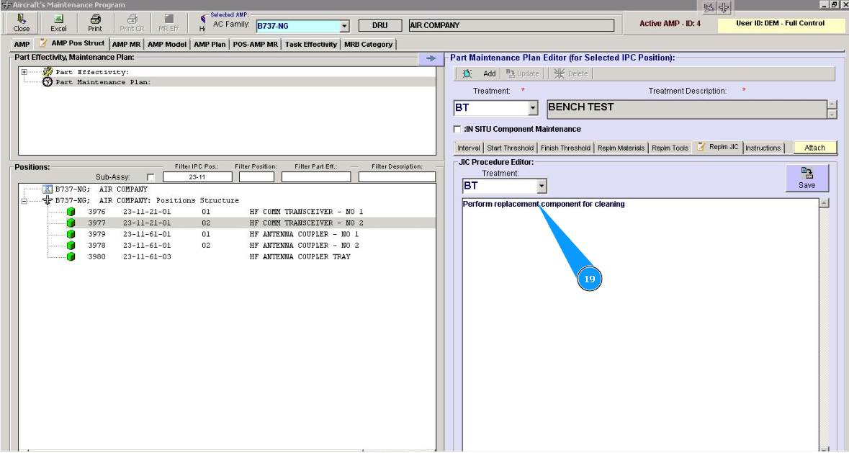The height and width of the screenshot is (453, 849).
Task: Select HF COMM TRANSCEIVER - NO 1 row
Action: [306, 212]
